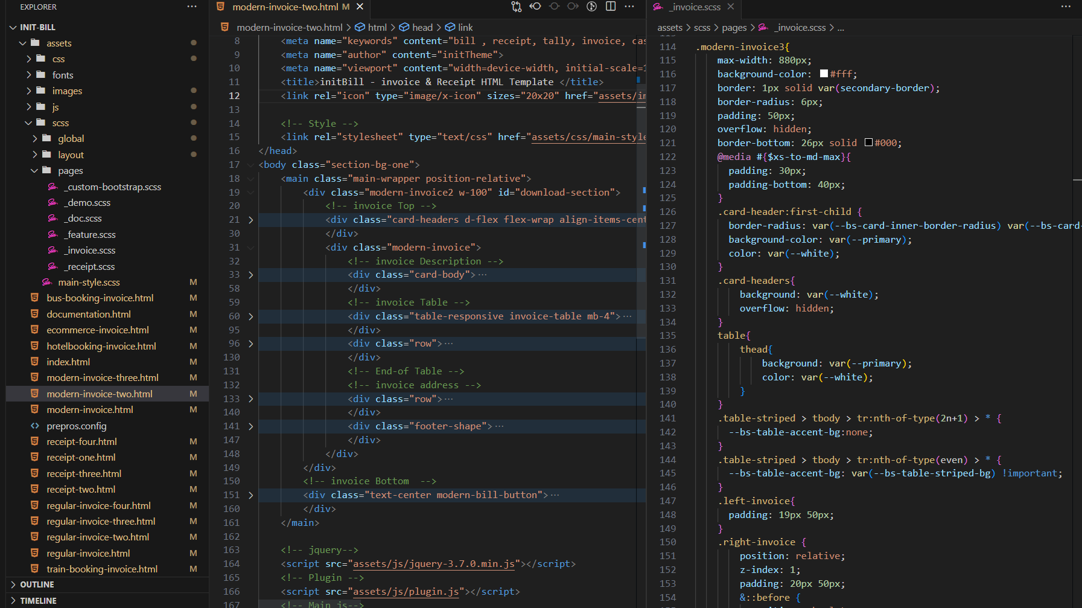Open More Actions menu in right editor group
Image resolution: width=1082 pixels, height=608 pixels.
pyautogui.click(x=1066, y=7)
